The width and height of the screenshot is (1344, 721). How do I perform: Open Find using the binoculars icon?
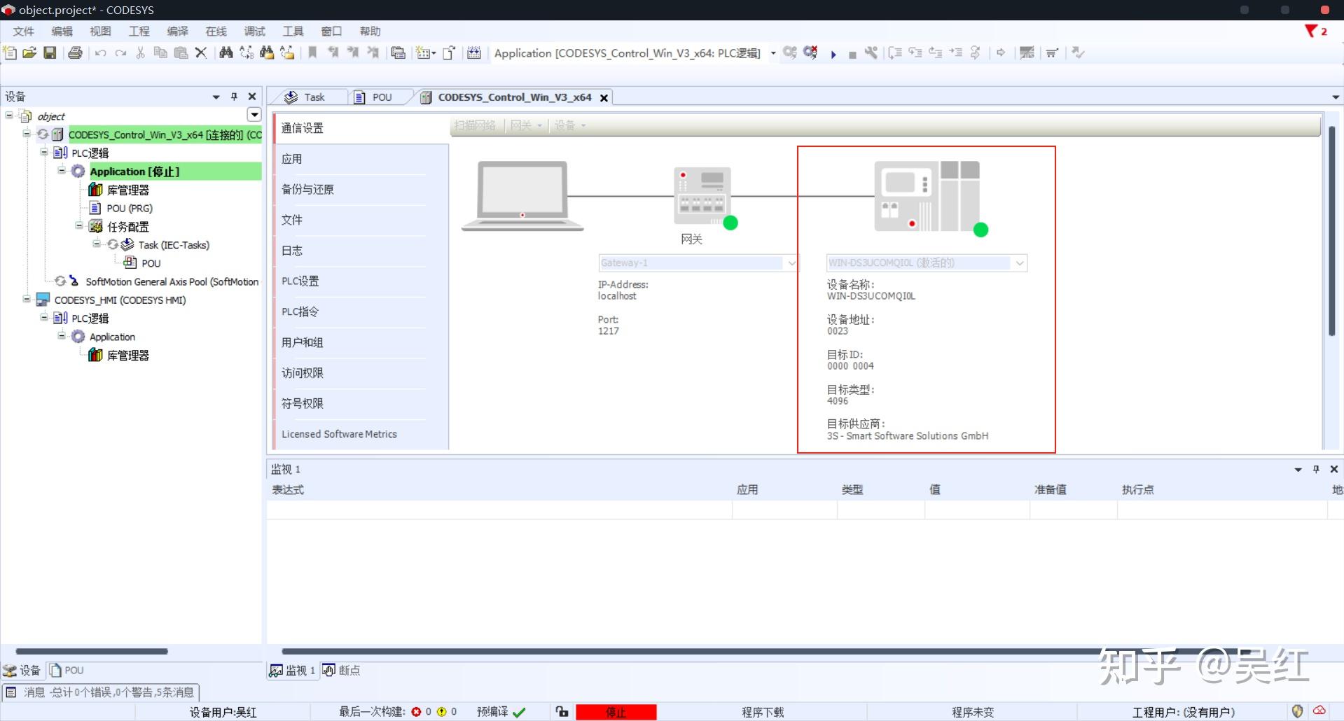(x=226, y=52)
